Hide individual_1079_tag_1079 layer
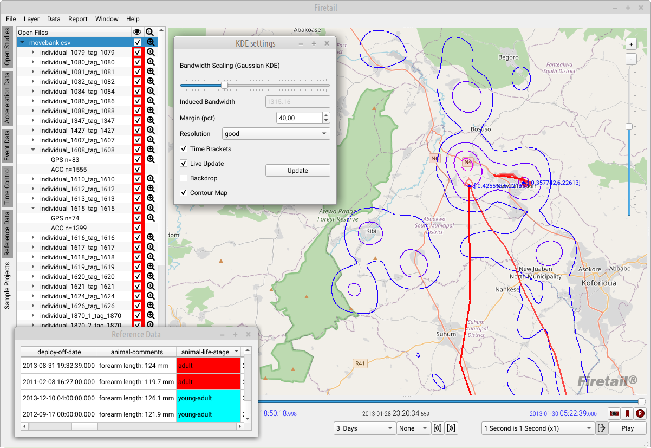The height and width of the screenshot is (448, 651). pyautogui.click(x=138, y=53)
